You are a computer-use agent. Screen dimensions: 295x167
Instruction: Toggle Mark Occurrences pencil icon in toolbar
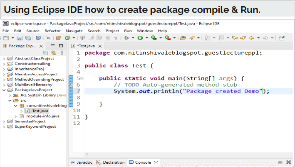pos(91,38)
